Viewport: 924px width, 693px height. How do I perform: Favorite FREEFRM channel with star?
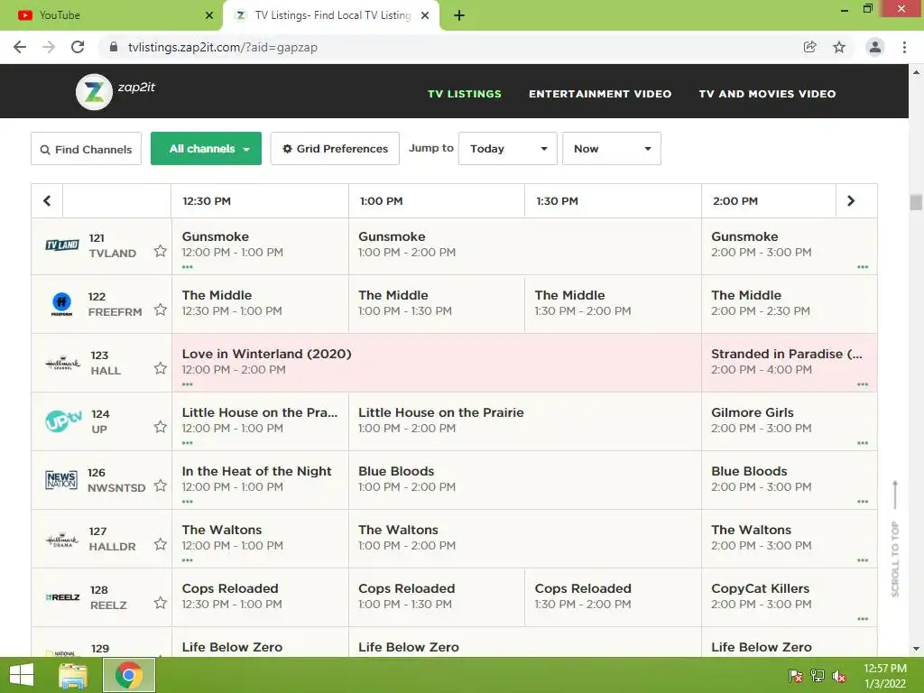tap(161, 310)
